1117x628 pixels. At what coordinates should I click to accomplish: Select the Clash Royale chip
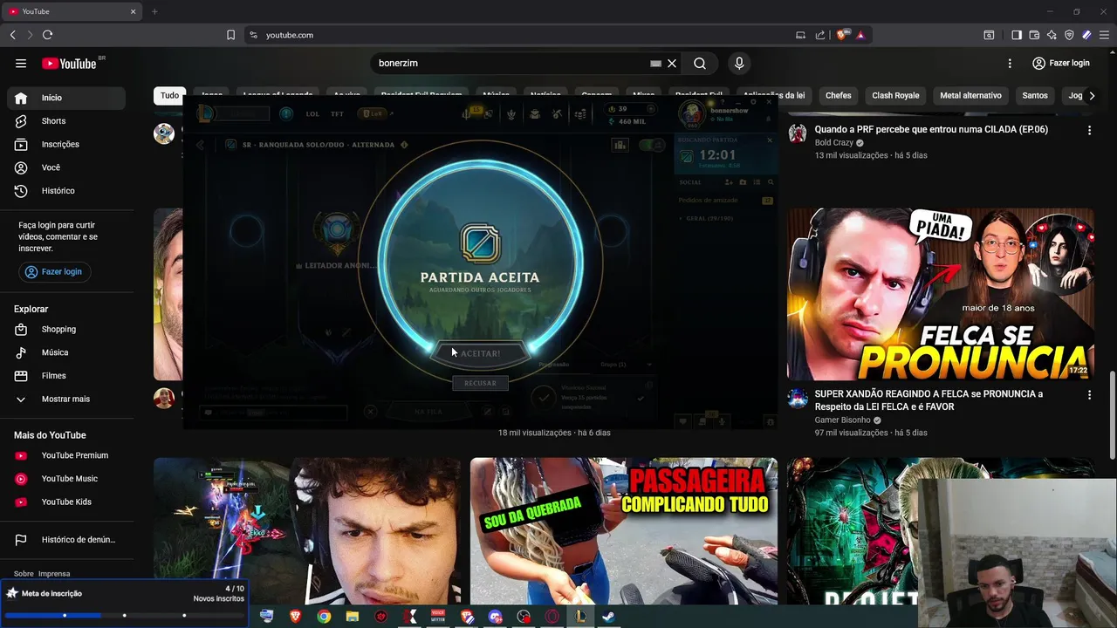(895, 95)
